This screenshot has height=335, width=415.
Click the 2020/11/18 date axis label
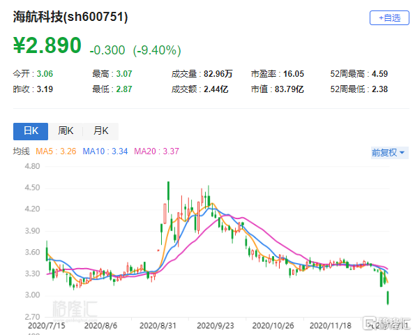point(331,326)
